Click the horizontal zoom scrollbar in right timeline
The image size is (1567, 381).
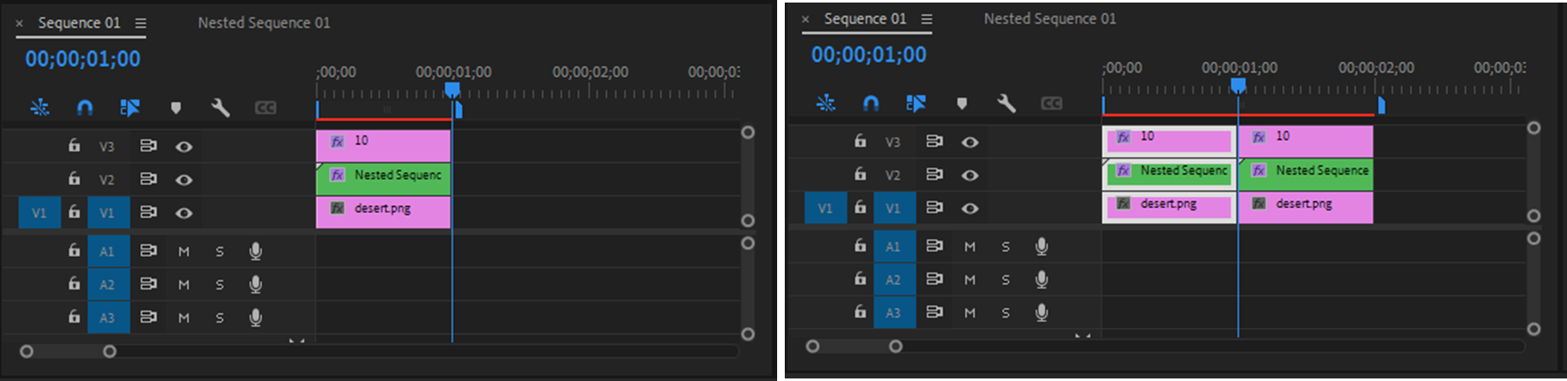(854, 346)
